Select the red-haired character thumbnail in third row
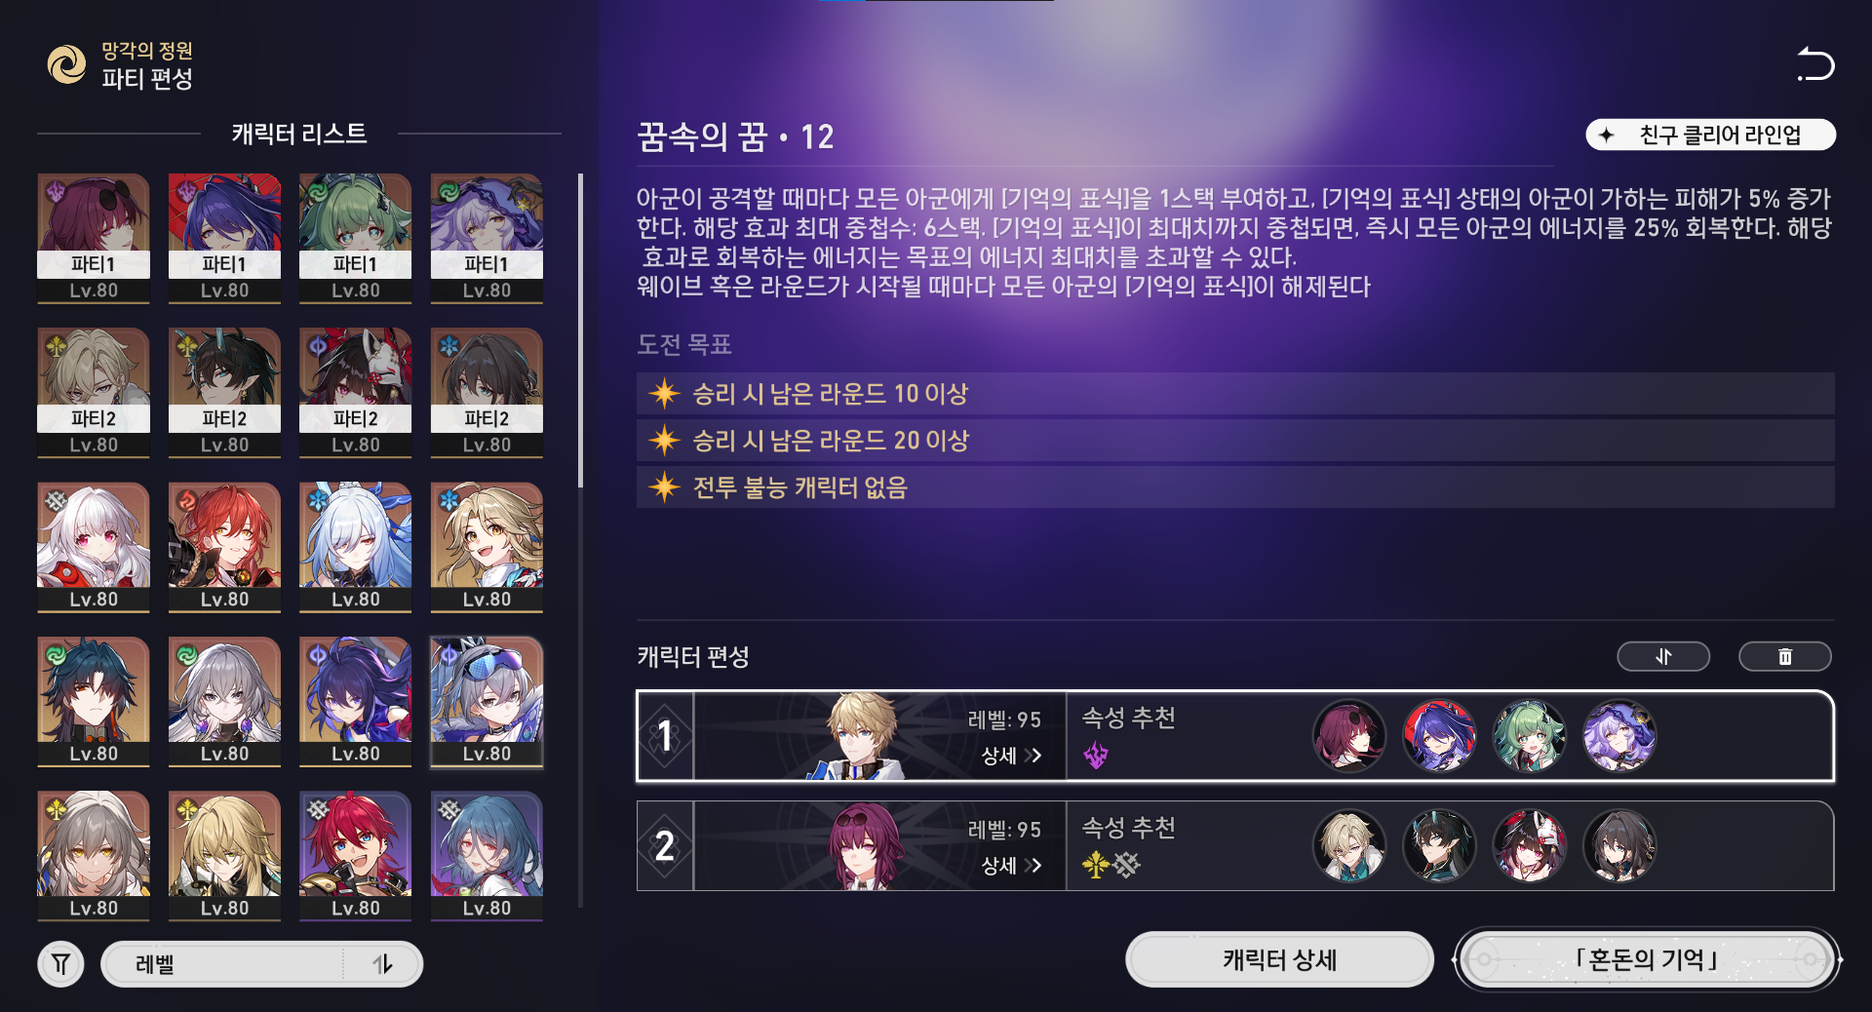 point(224,547)
